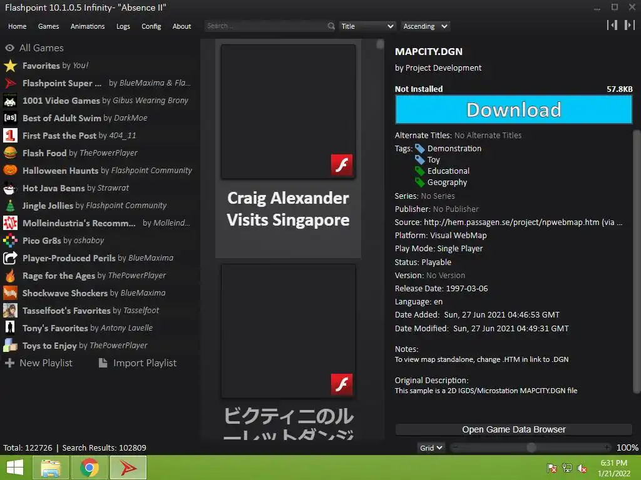Click the MAPCITY.DGN title
641x480 pixels.
[428, 52]
